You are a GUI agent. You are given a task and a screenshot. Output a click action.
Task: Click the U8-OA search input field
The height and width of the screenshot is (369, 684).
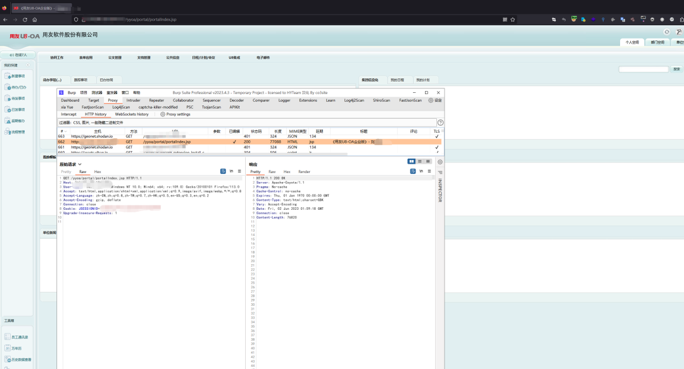tap(643, 70)
